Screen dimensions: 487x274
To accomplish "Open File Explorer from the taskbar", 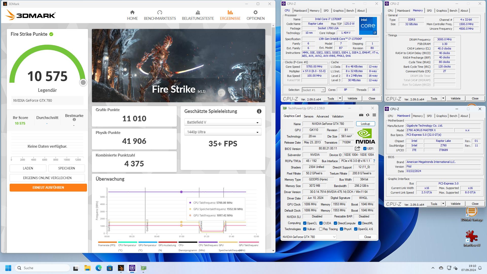I will pyautogui.click(x=87, y=268).
